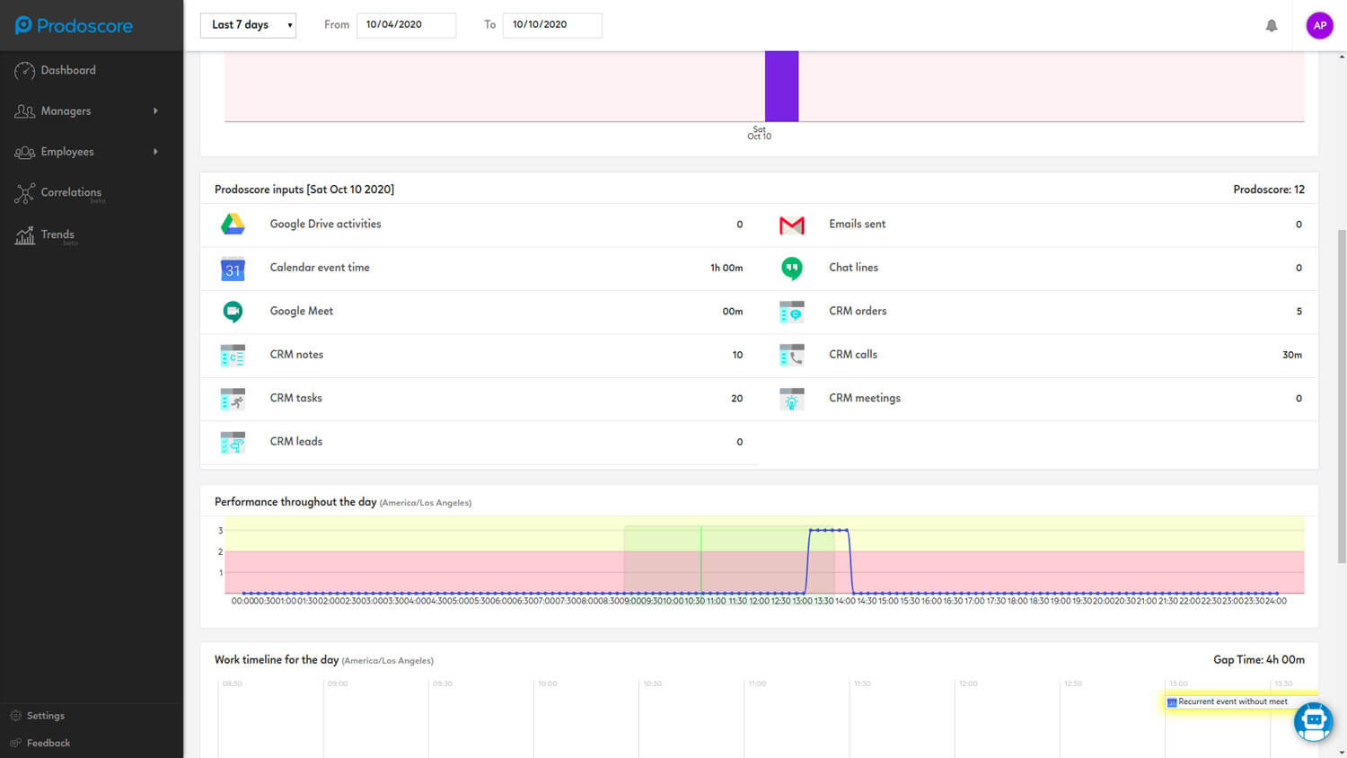Click scrollbar up arrow
The height and width of the screenshot is (758, 1347).
(x=1342, y=56)
